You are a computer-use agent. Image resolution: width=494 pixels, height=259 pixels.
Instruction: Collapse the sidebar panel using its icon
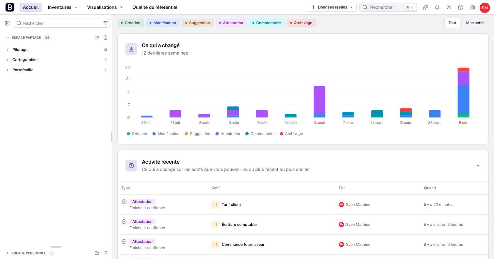coord(7,23)
